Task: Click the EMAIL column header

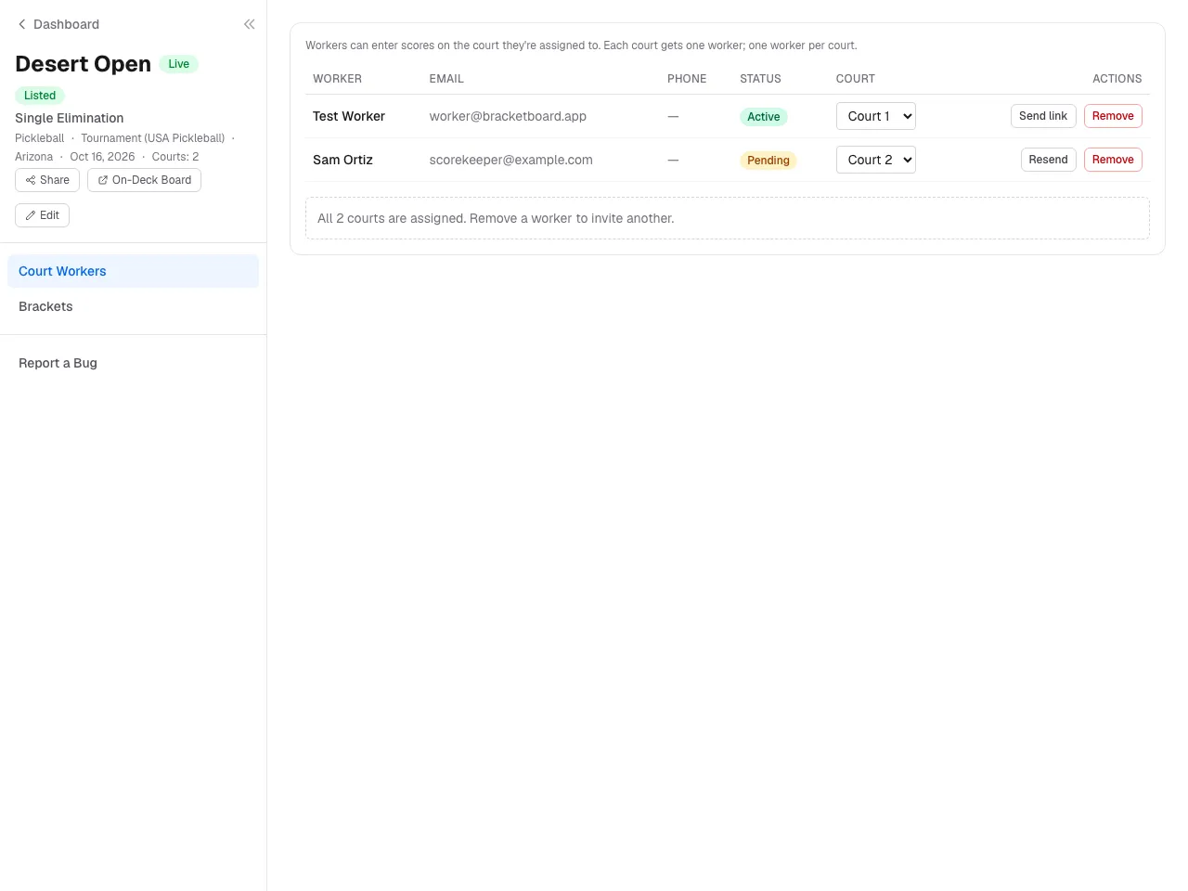Action: pyautogui.click(x=446, y=79)
